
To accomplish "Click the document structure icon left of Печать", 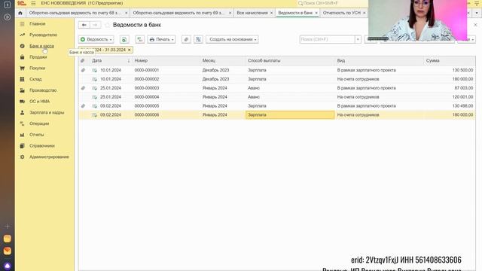I will [140, 39].
